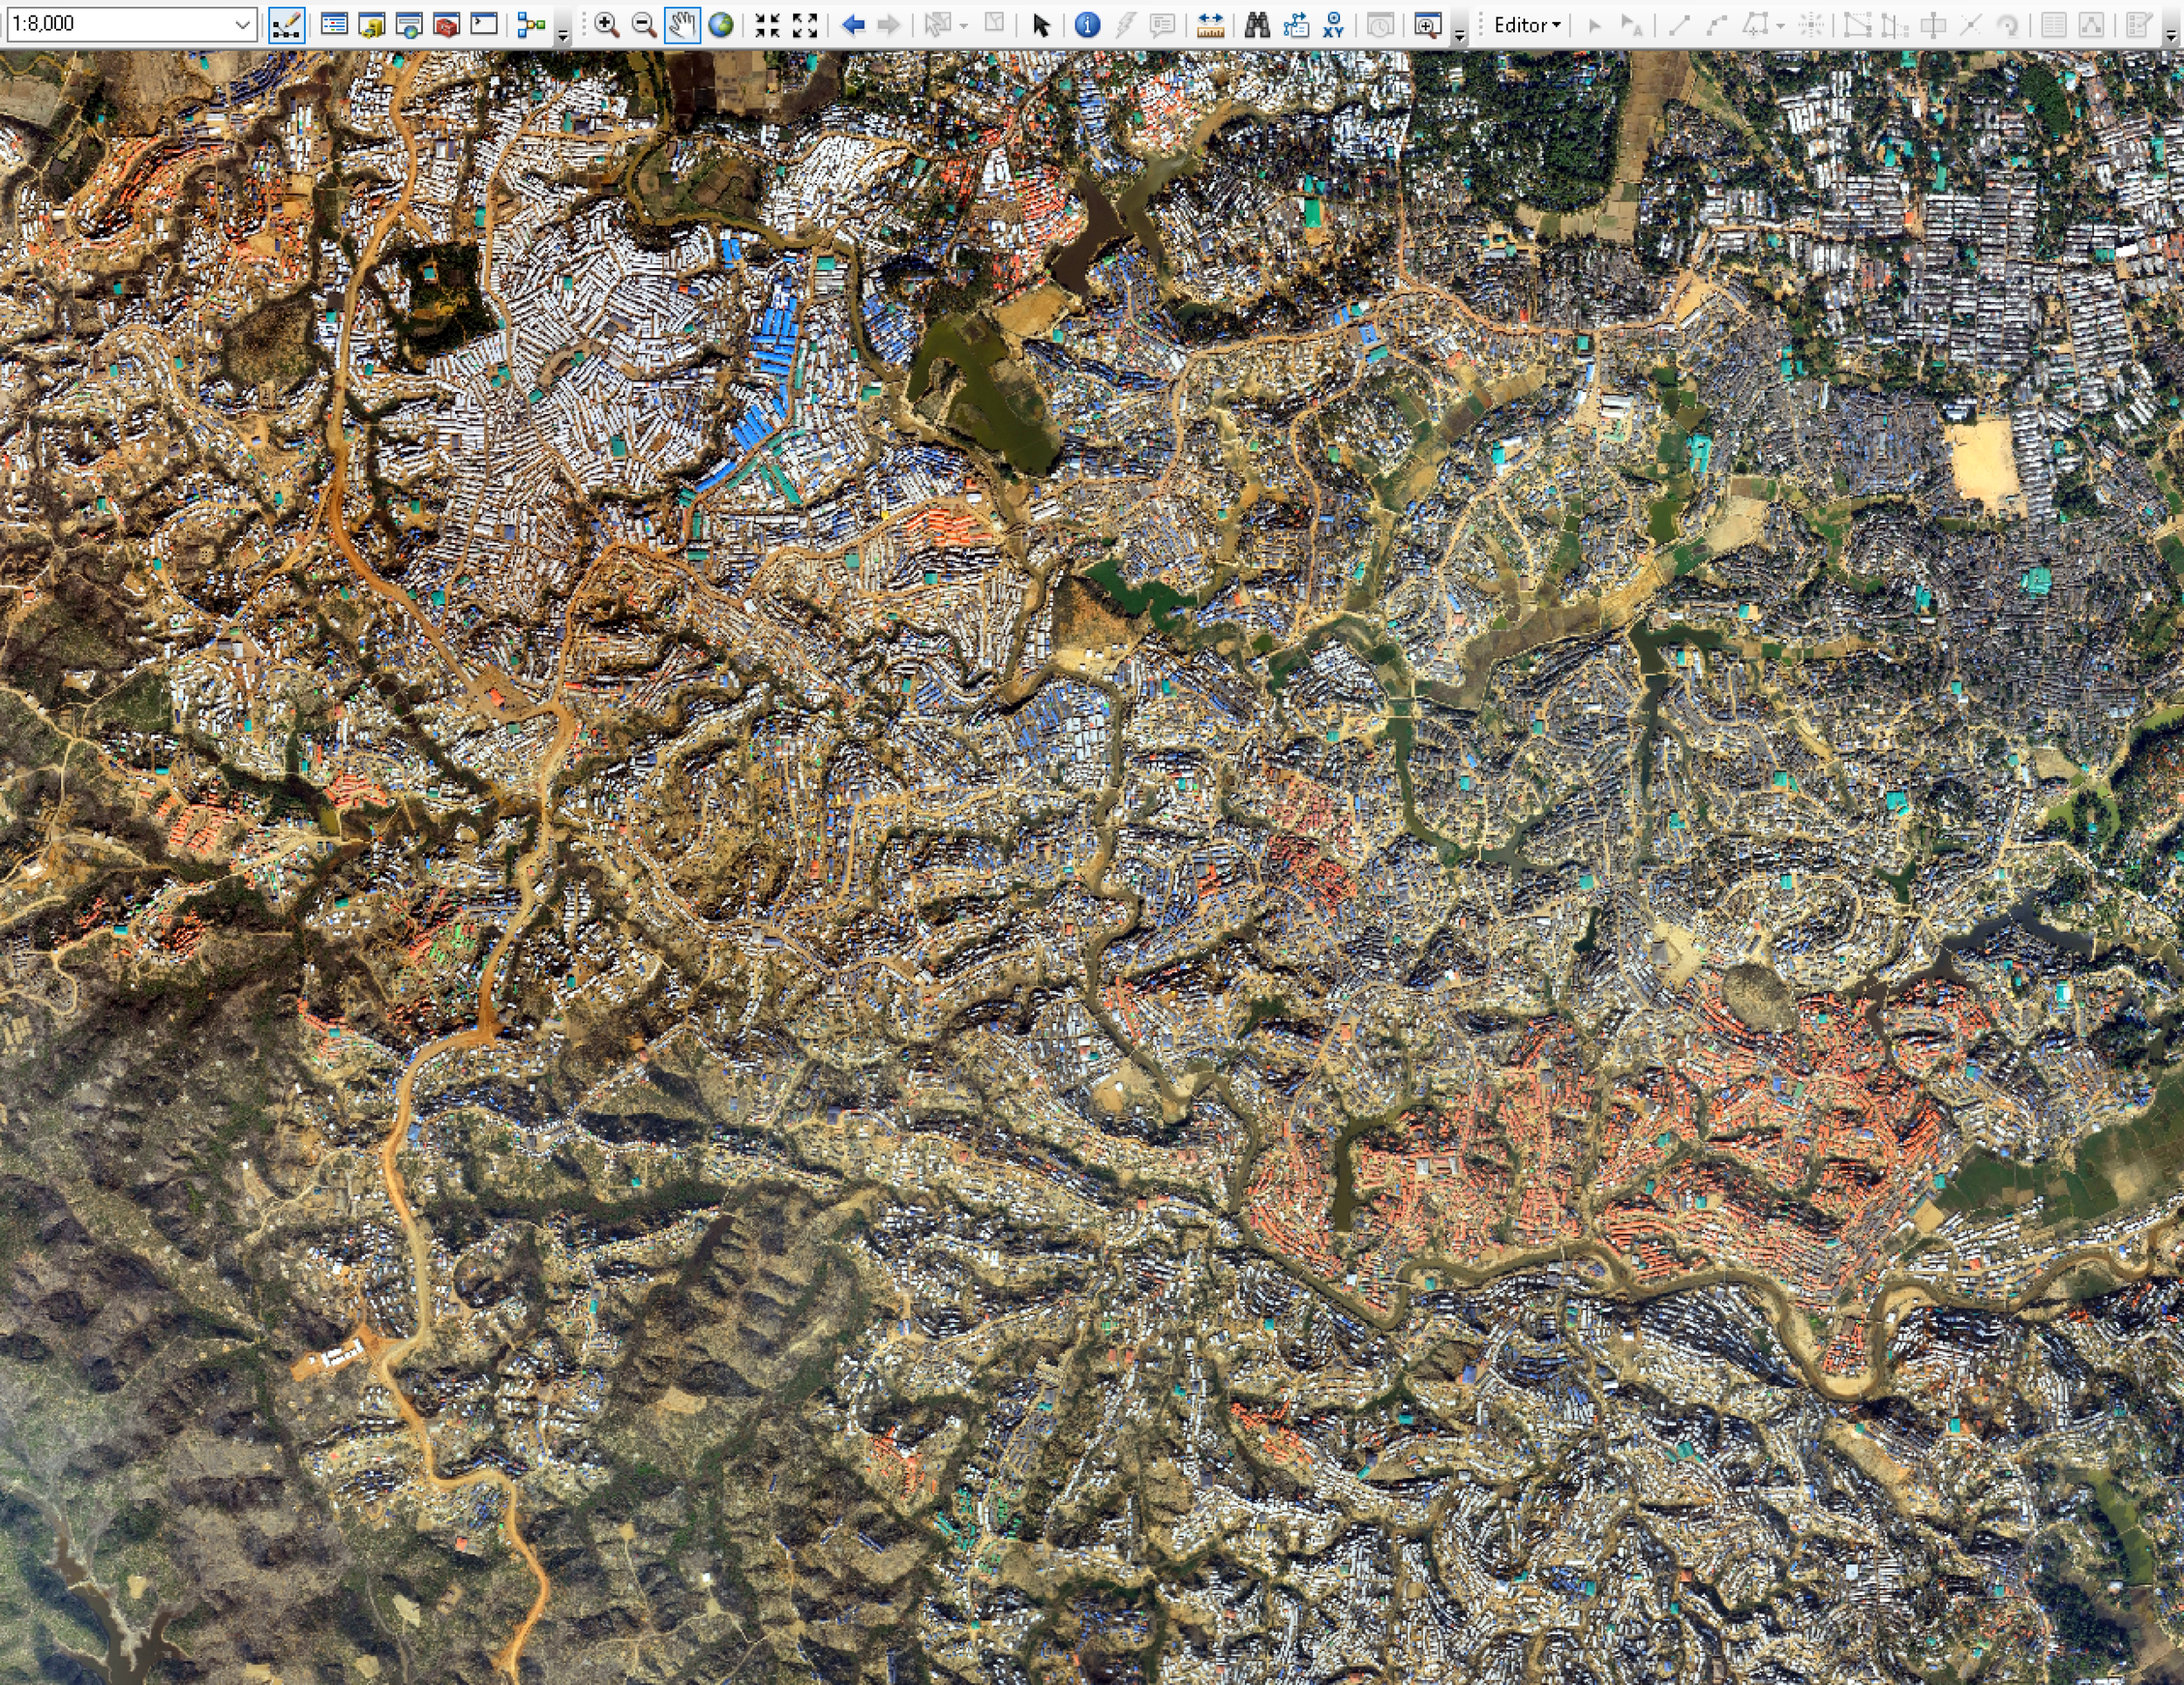Image resolution: width=2184 pixels, height=1685 pixels.
Task: Select the Zoom Out tool
Action: click(x=644, y=25)
